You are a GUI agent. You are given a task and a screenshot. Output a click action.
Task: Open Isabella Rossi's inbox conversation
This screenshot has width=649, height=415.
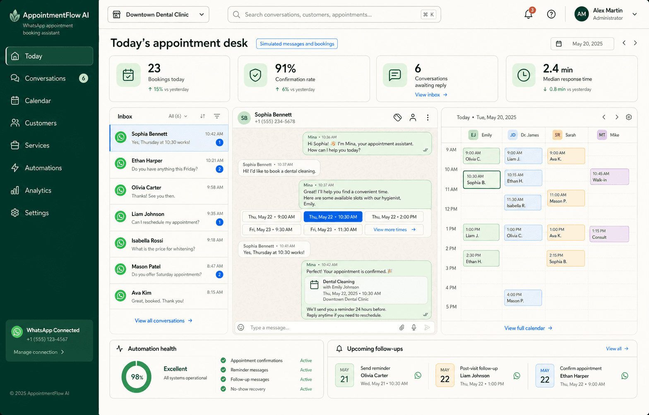coord(169,245)
